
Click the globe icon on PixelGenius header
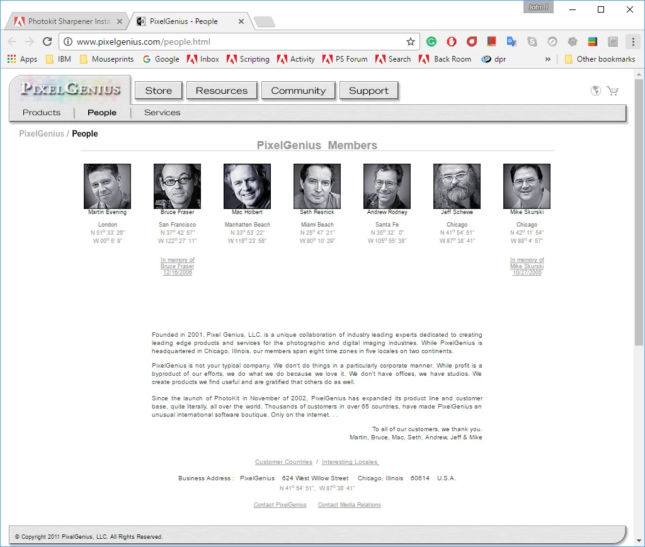pyautogui.click(x=595, y=91)
